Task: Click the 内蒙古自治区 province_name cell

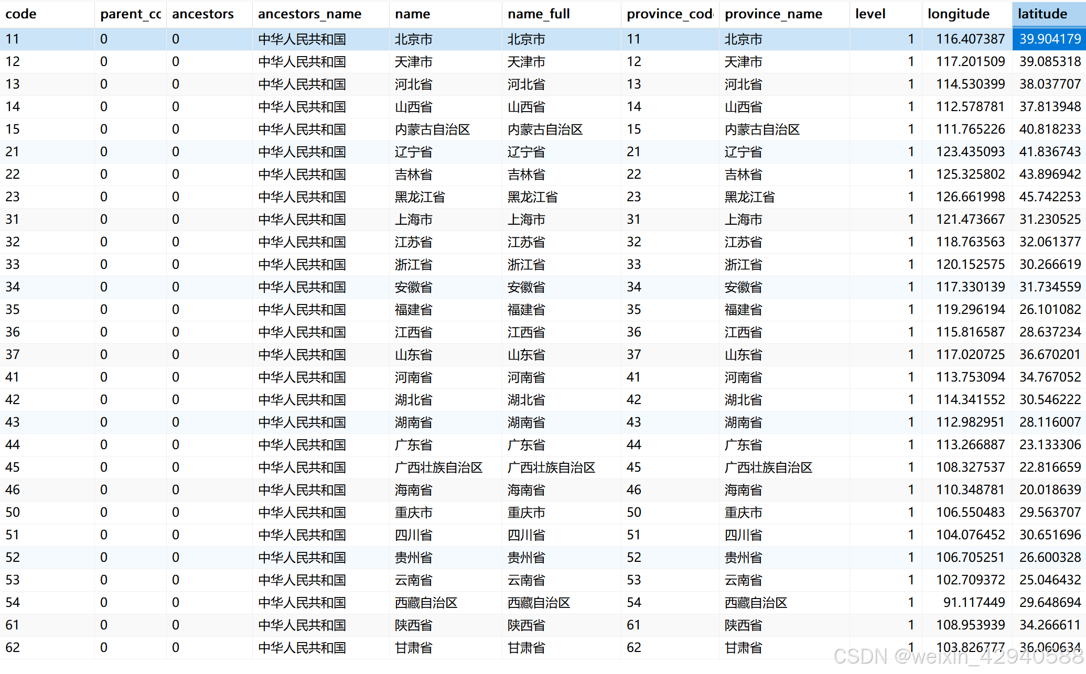Action: click(x=762, y=129)
